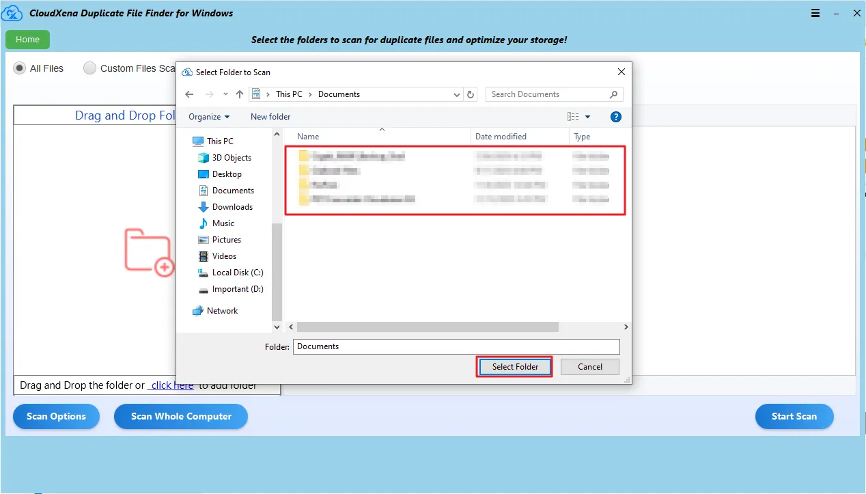
Task: Open Local Disk (C:) in sidebar
Action: (237, 273)
